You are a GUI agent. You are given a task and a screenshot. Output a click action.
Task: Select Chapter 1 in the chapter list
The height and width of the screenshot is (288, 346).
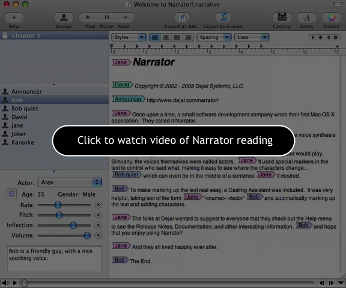click(x=54, y=35)
